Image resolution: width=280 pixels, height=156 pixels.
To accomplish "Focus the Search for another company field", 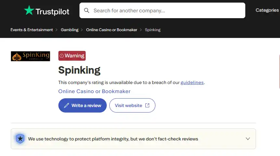I will pos(162,10).
